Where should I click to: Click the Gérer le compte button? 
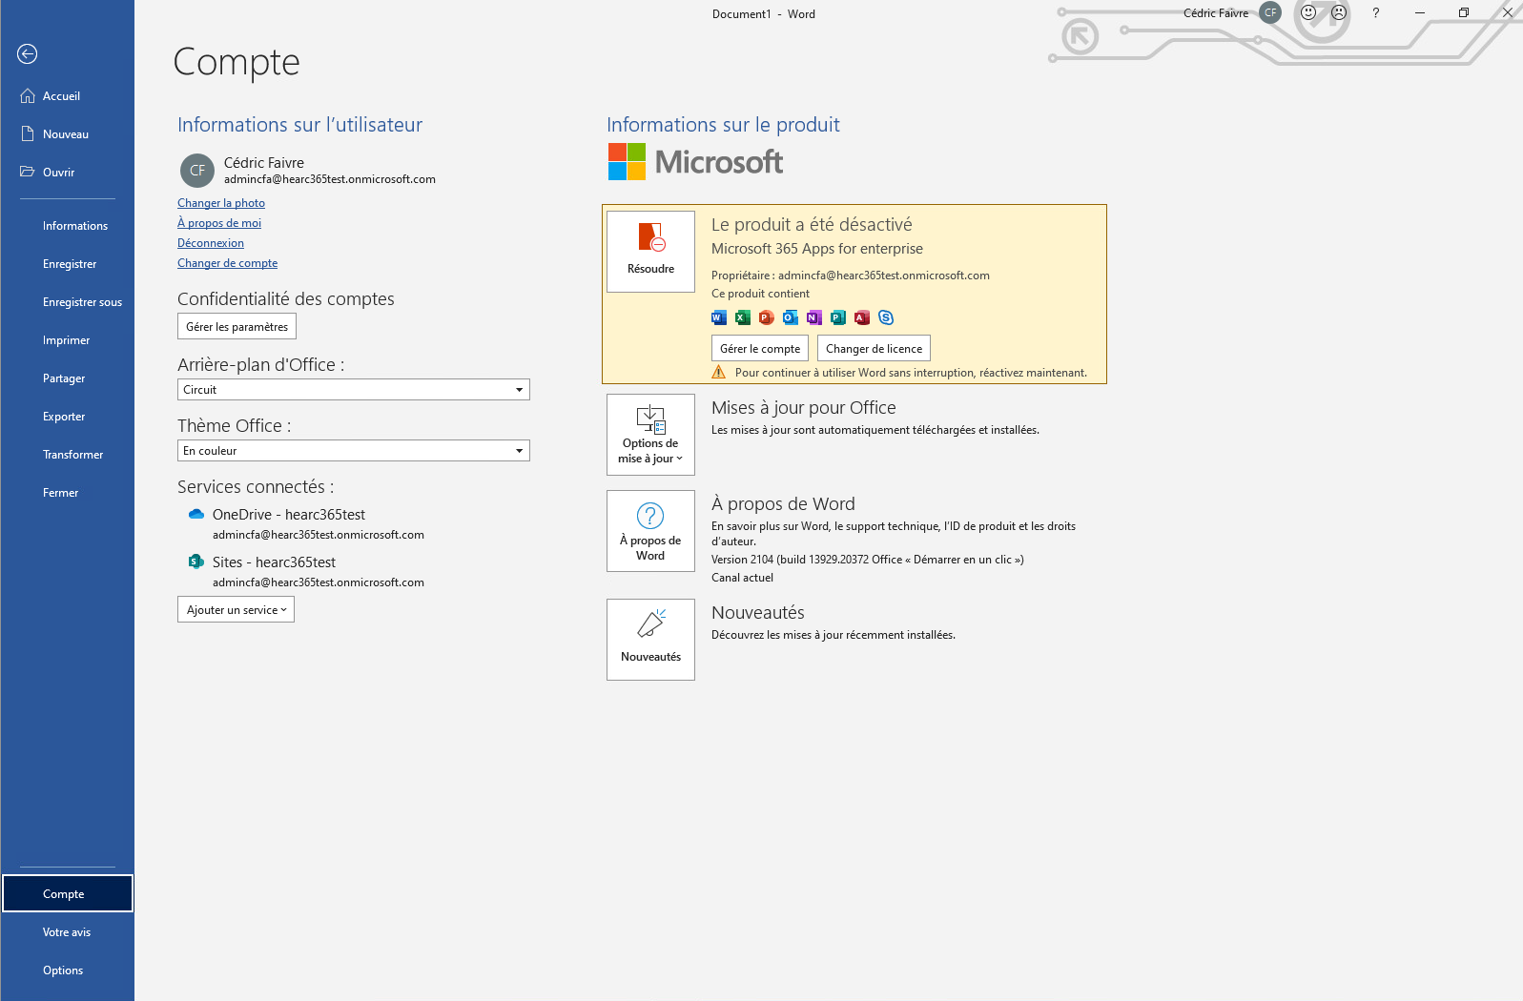[x=760, y=348]
